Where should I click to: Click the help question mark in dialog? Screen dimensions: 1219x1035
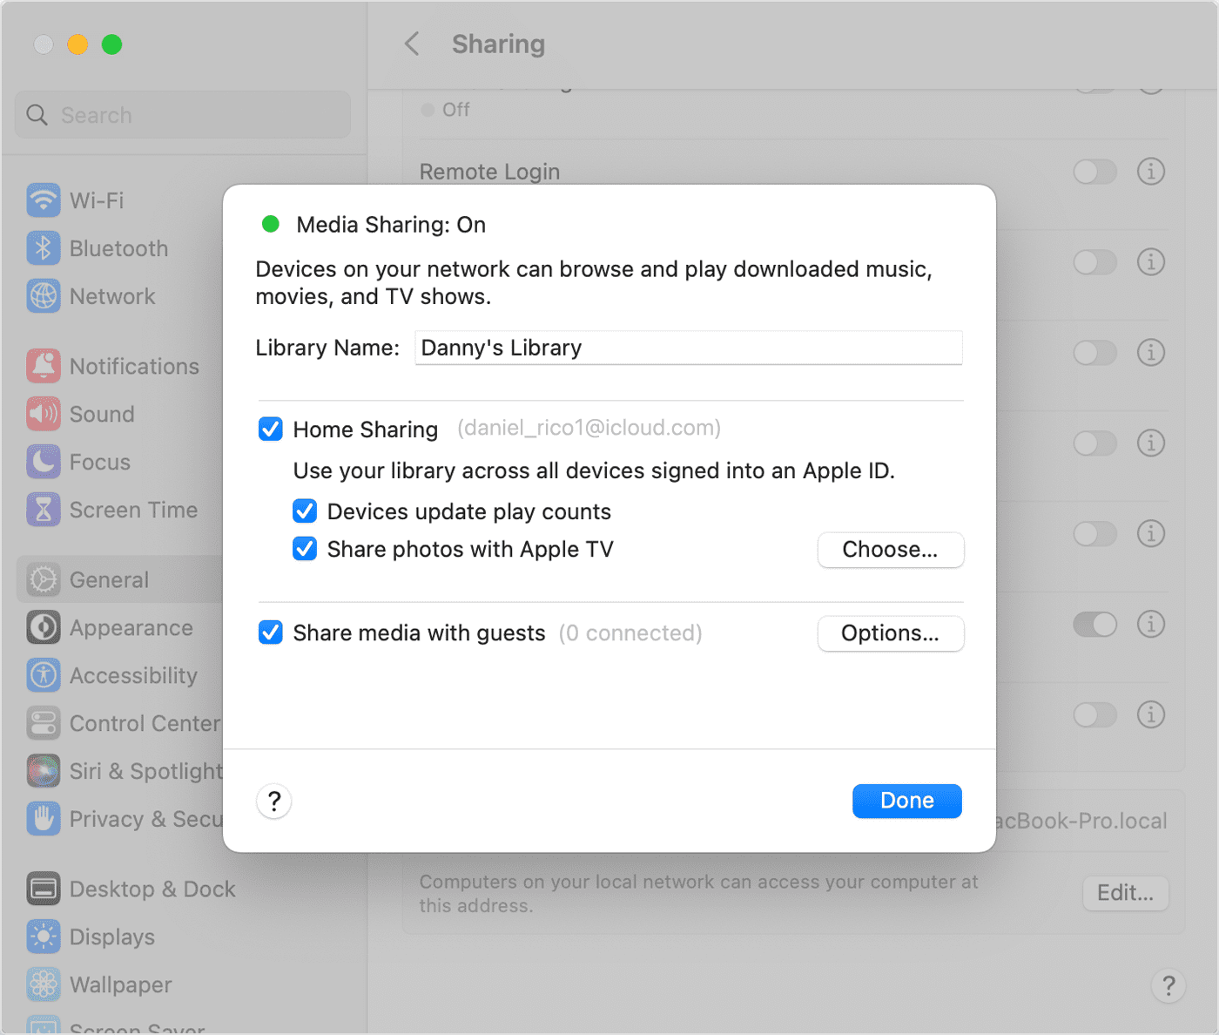coord(274,802)
